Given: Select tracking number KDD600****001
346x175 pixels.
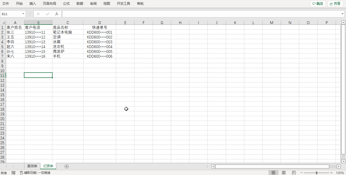Looking at the screenshot, I should click(100, 32).
